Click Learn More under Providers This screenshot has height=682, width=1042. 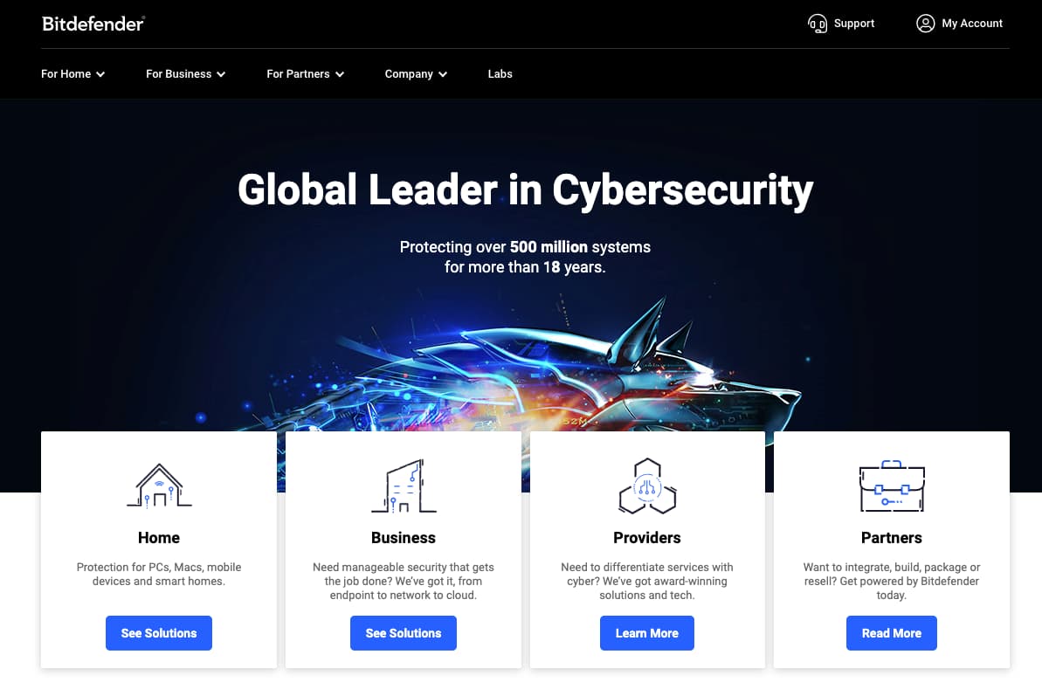click(646, 633)
